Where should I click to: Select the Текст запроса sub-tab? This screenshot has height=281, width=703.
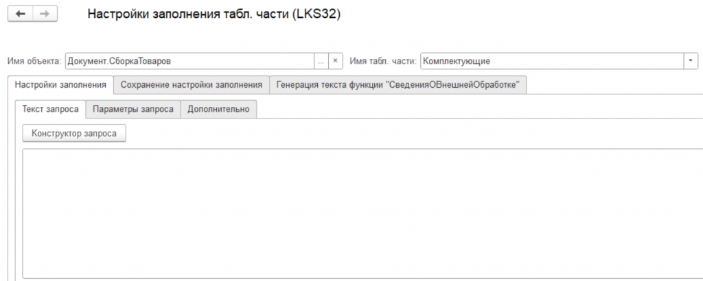pos(50,109)
